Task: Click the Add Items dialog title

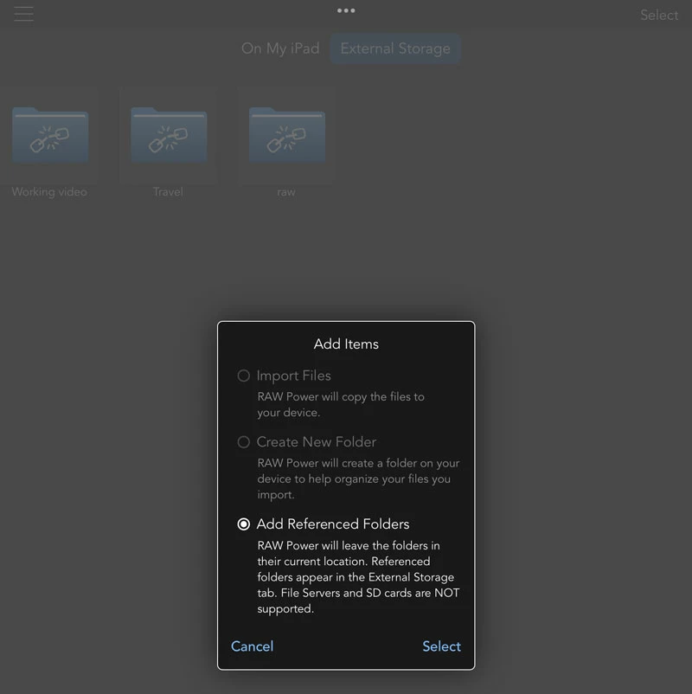Action: (x=346, y=344)
